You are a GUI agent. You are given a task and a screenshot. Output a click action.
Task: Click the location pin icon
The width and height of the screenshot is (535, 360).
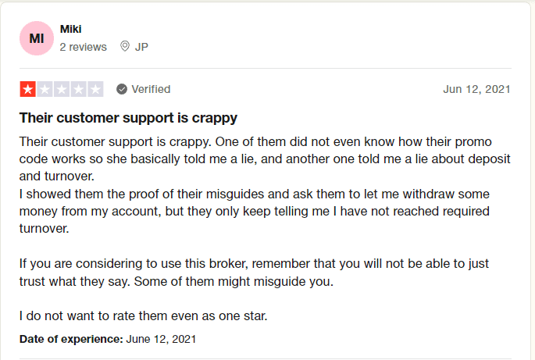(125, 46)
